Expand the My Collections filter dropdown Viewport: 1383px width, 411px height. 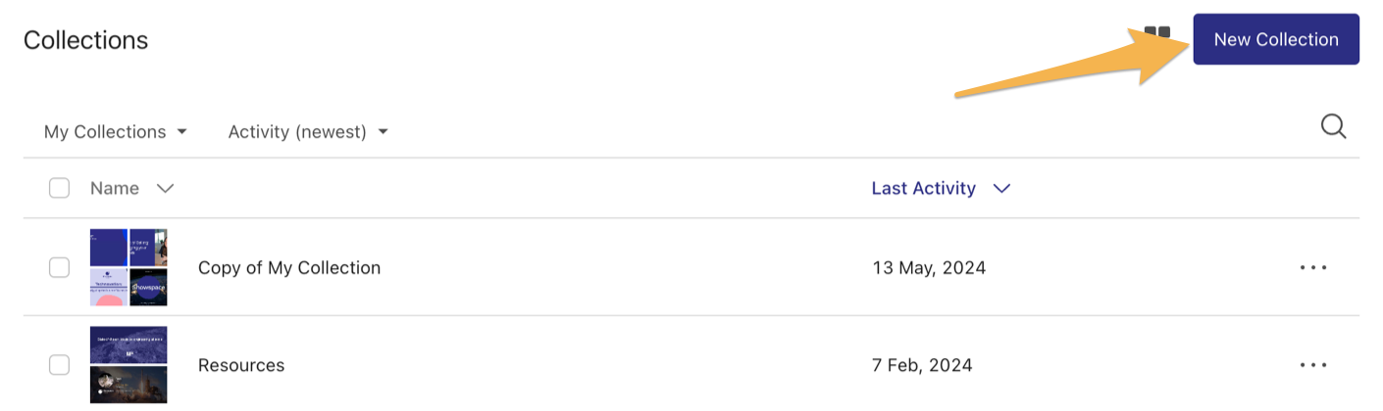[115, 131]
